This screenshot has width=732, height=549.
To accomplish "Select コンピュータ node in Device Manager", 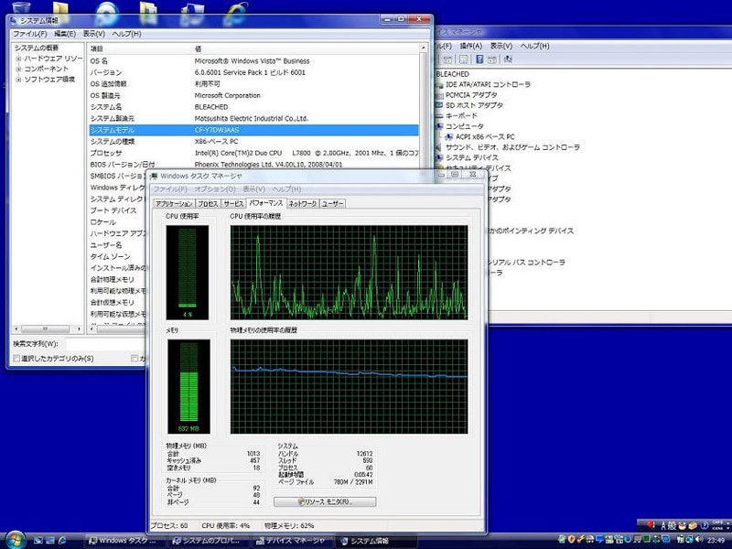I will coord(465,126).
